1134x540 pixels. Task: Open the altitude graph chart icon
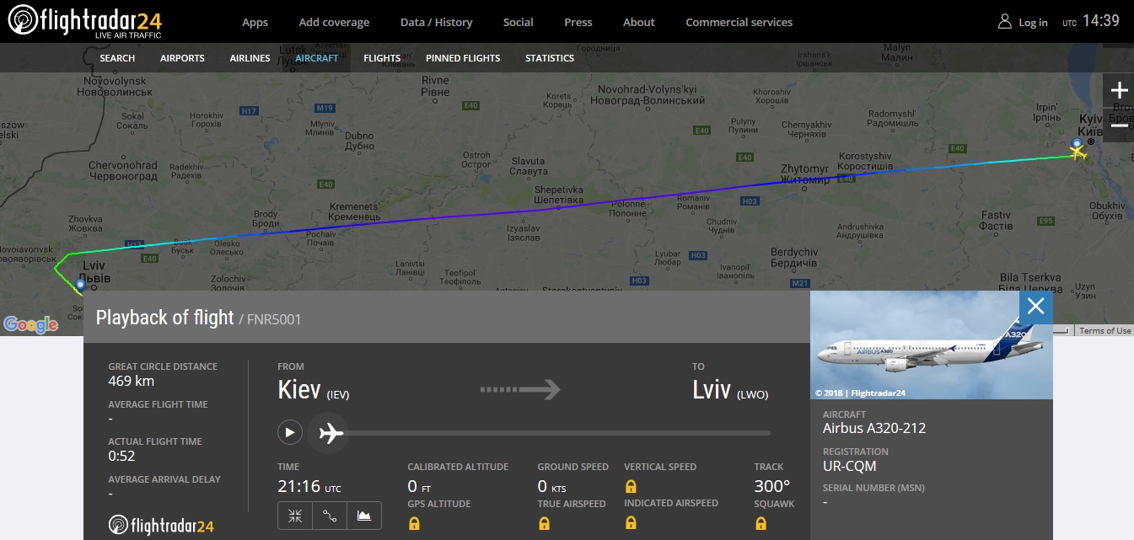(x=364, y=516)
